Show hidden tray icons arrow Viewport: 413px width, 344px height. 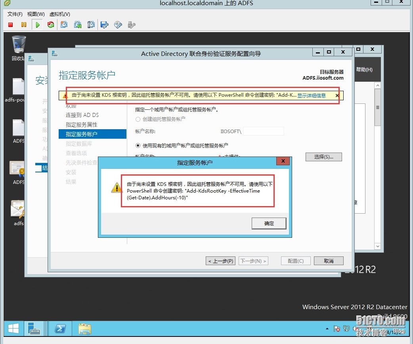(327, 329)
